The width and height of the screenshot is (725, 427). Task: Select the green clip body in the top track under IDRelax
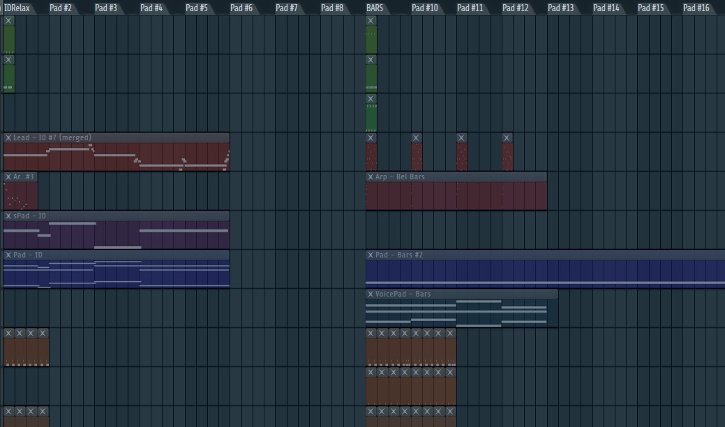(9, 39)
